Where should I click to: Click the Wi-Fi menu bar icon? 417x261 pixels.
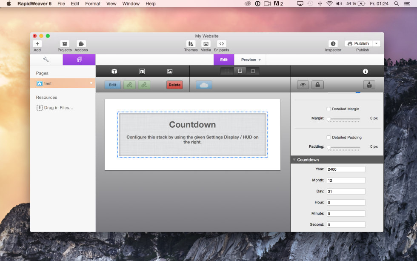tap(329, 3)
